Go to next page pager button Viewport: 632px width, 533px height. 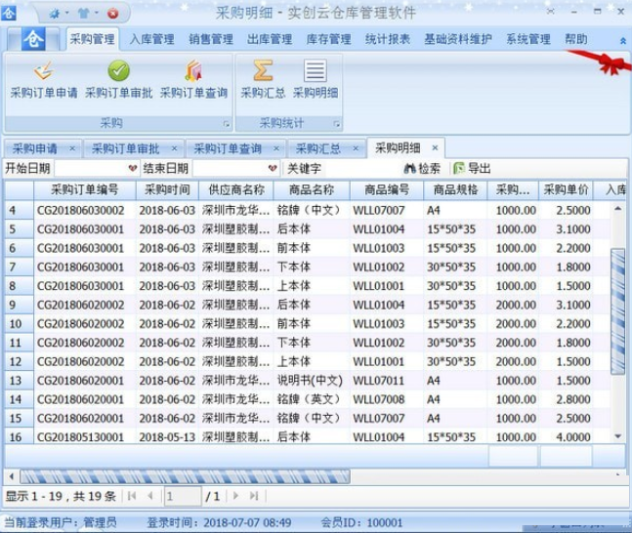pyautogui.click(x=235, y=496)
